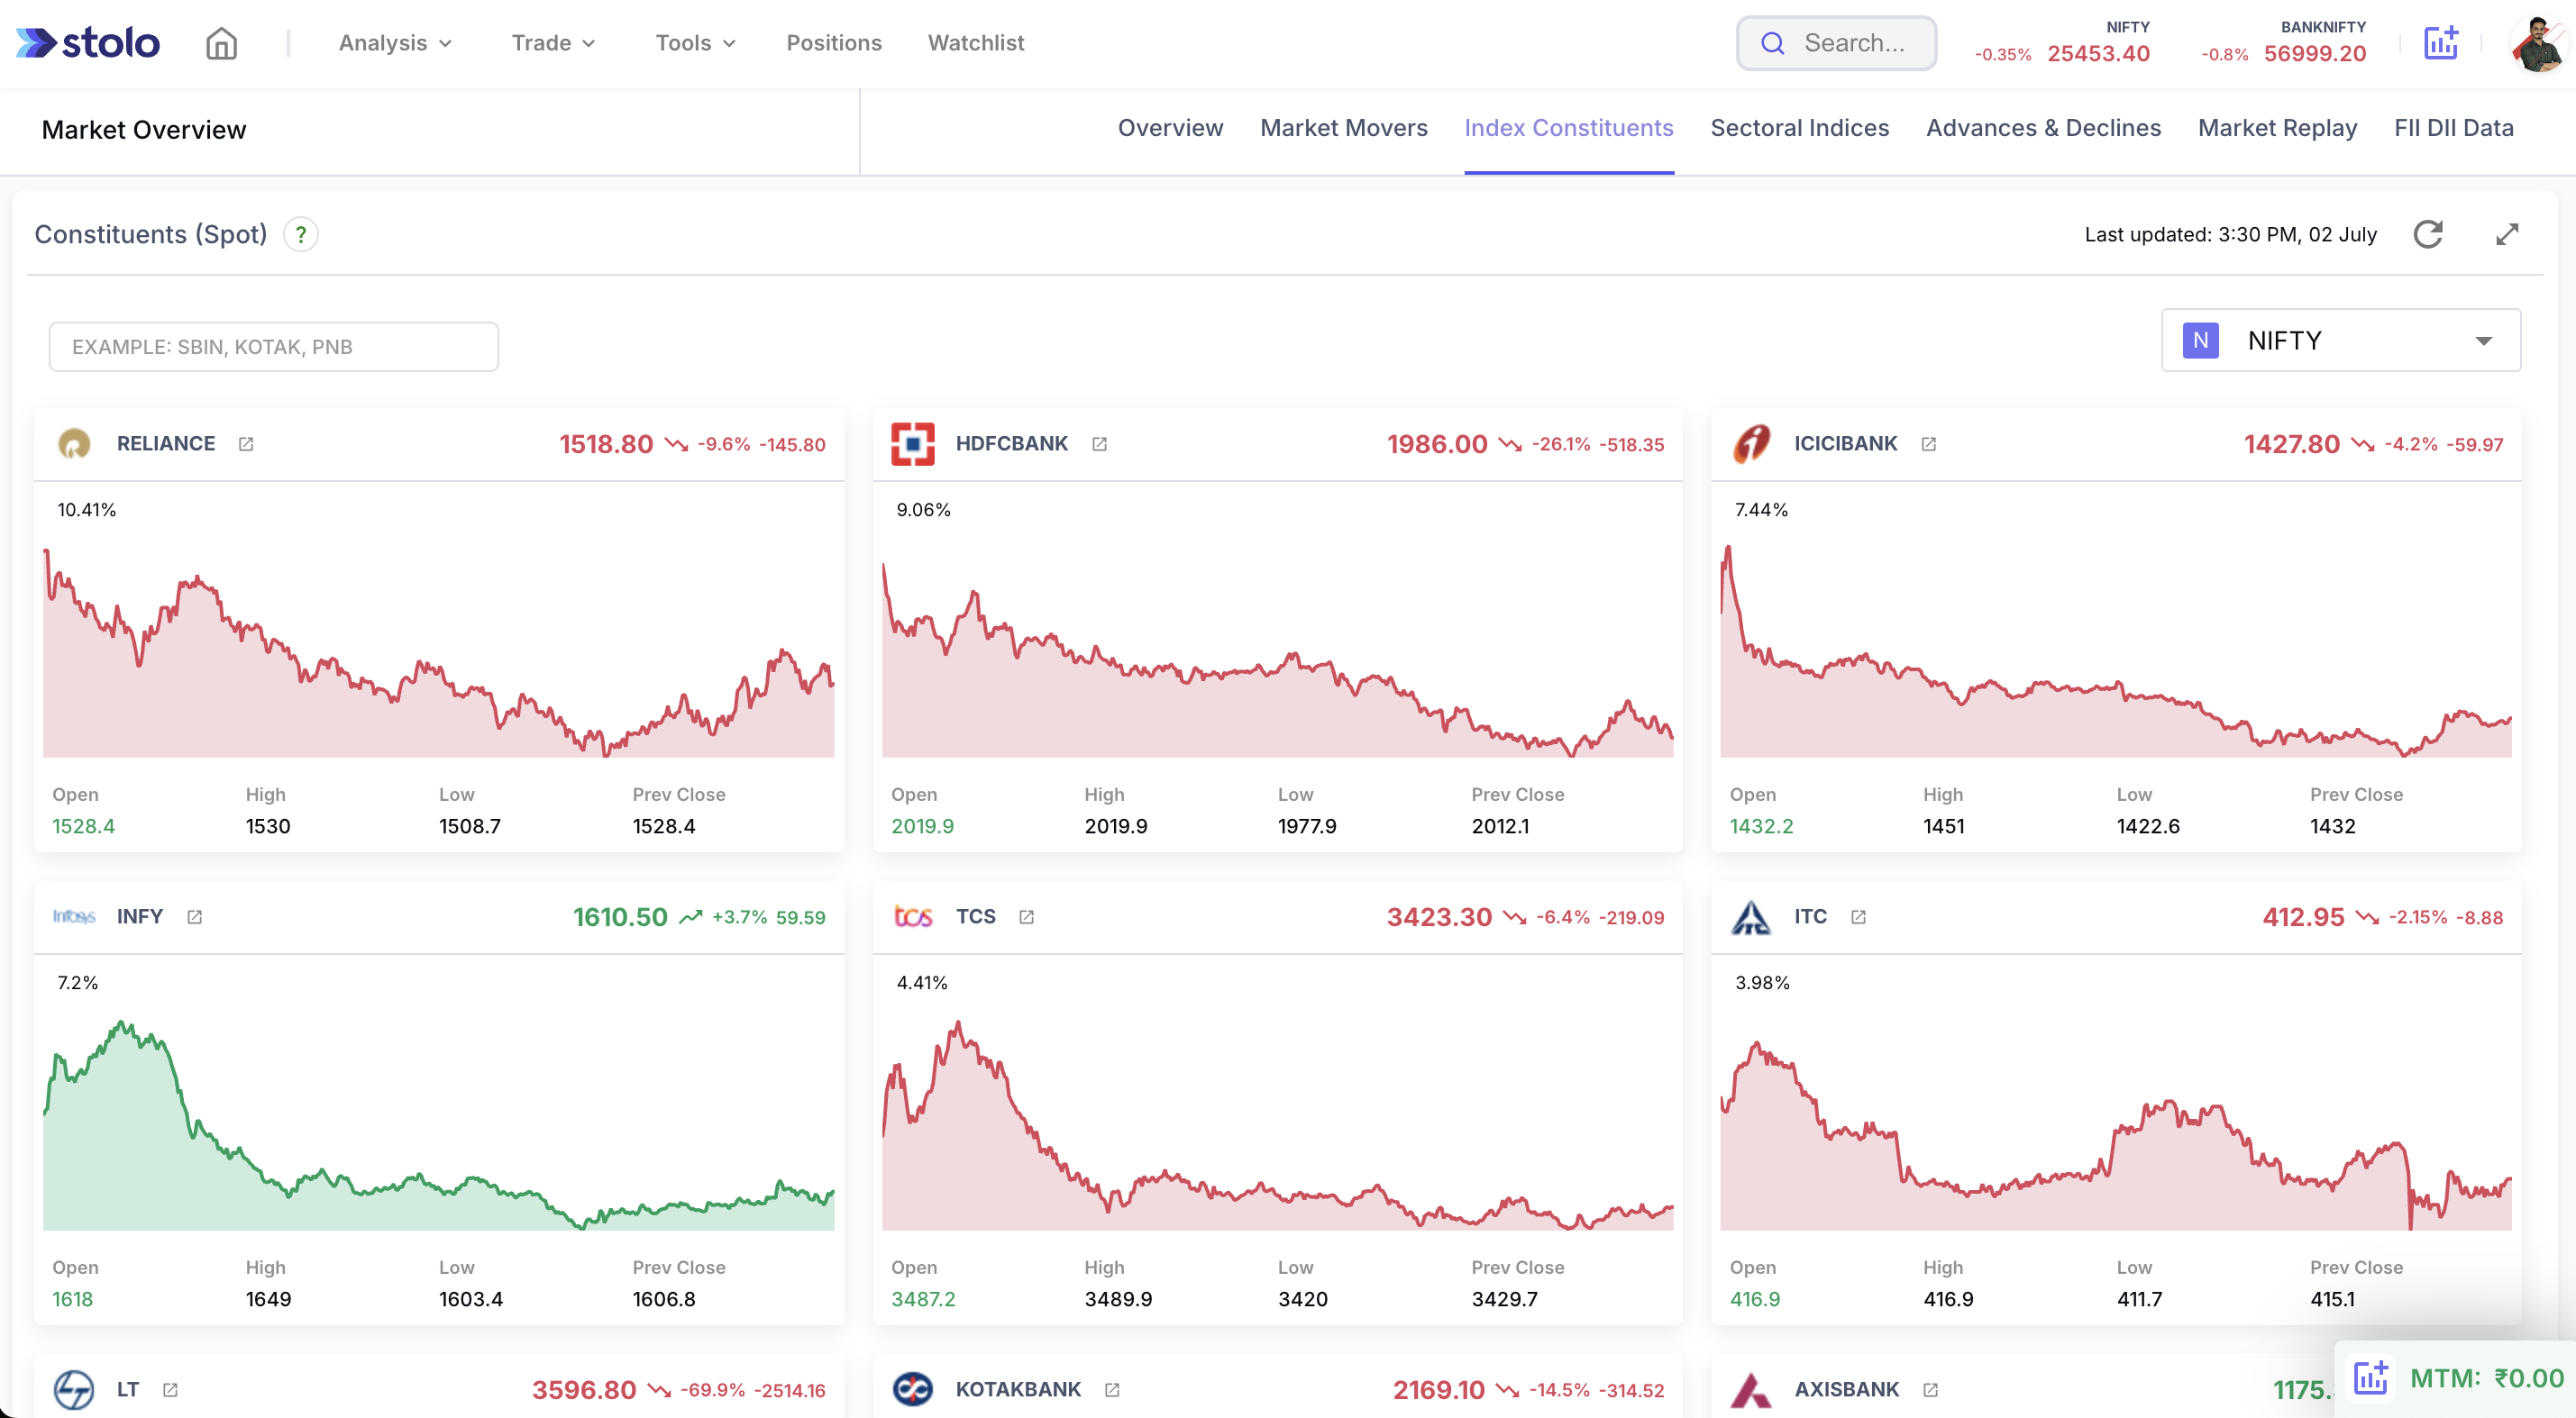
Task: Open INFY external link icon
Action: pyautogui.click(x=195, y=916)
